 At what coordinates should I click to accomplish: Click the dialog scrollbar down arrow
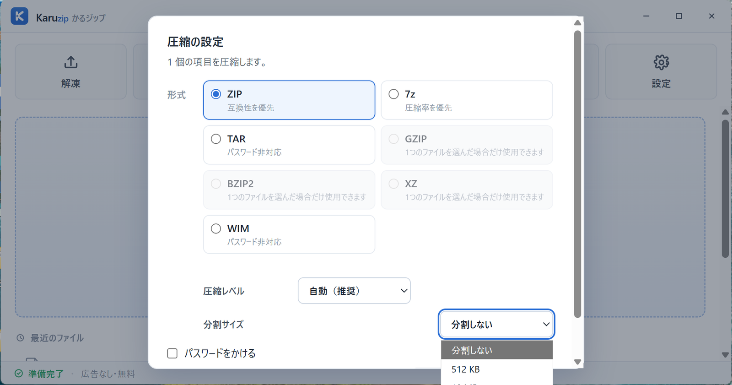click(577, 362)
